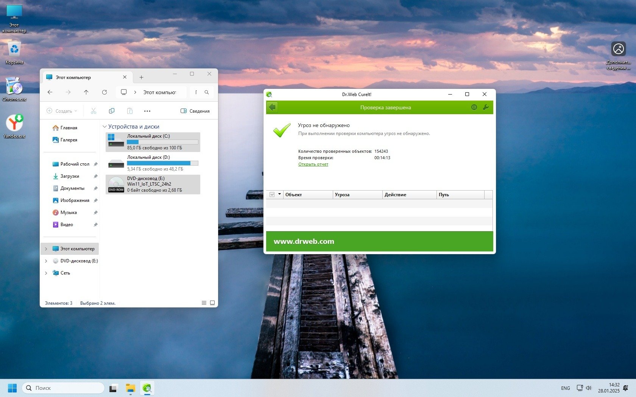Open Dr.Web settings wrench icon
The width and height of the screenshot is (636, 397).
[x=486, y=107]
